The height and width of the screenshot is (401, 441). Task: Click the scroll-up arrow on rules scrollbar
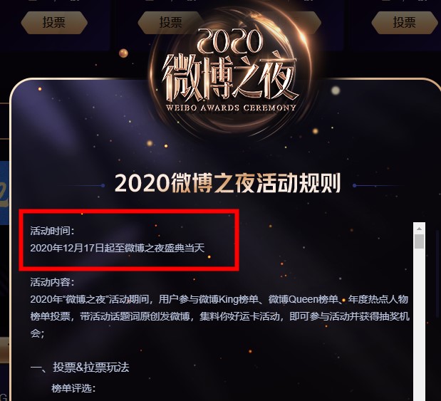(419, 229)
